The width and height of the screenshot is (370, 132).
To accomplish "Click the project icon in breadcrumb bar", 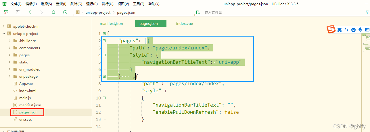I will click(78, 12).
